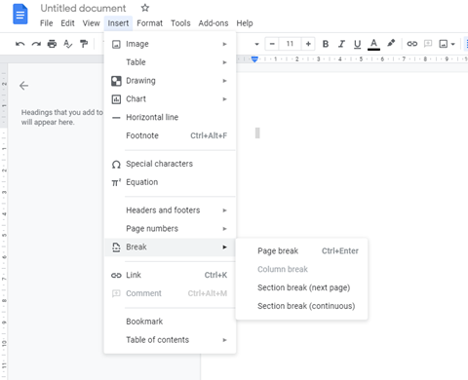The image size is (468, 380).
Task: Insert Section break (continuous)
Action: (x=301, y=306)
